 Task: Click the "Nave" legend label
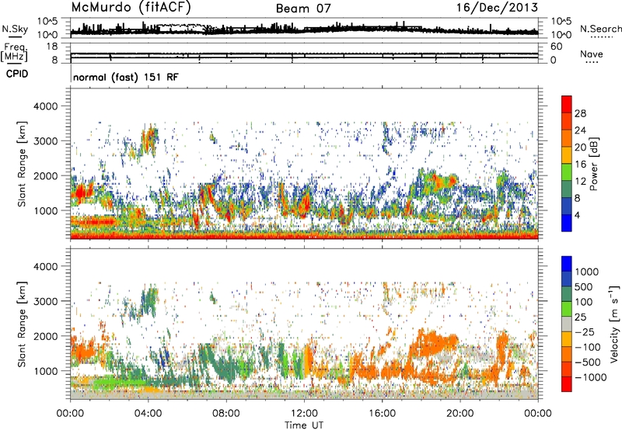[x=592, y=54]
